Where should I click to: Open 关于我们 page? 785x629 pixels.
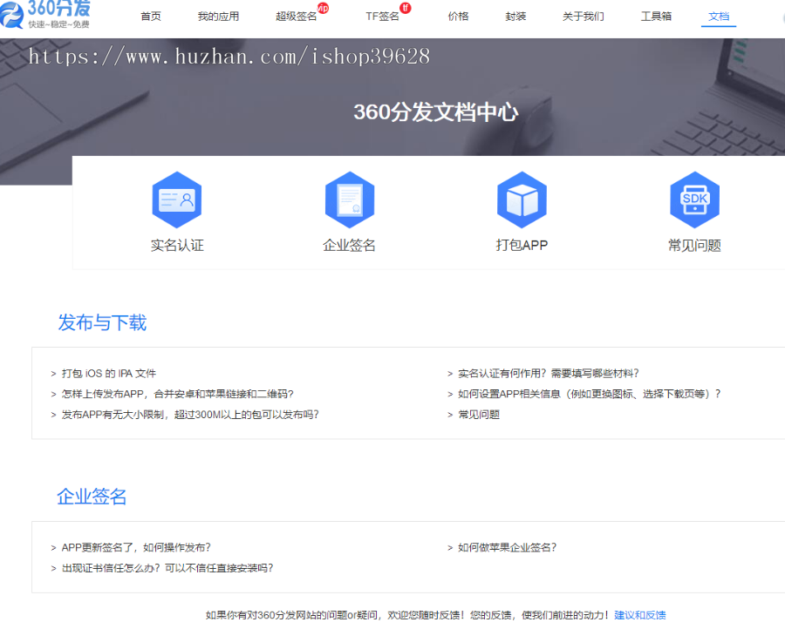tap(584, 17)
